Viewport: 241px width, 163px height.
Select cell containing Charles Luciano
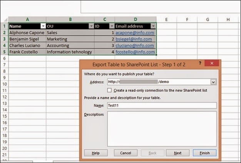point(27,46)
